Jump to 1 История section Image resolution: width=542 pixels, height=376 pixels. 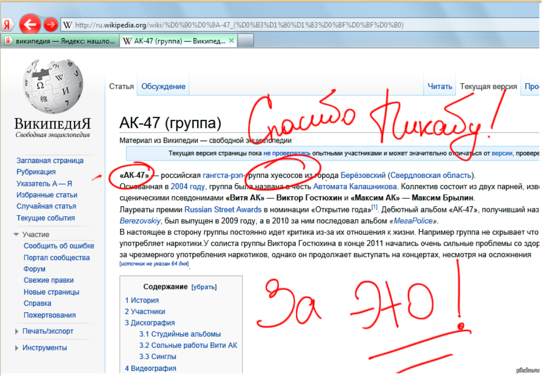click(x=142, y=300)
